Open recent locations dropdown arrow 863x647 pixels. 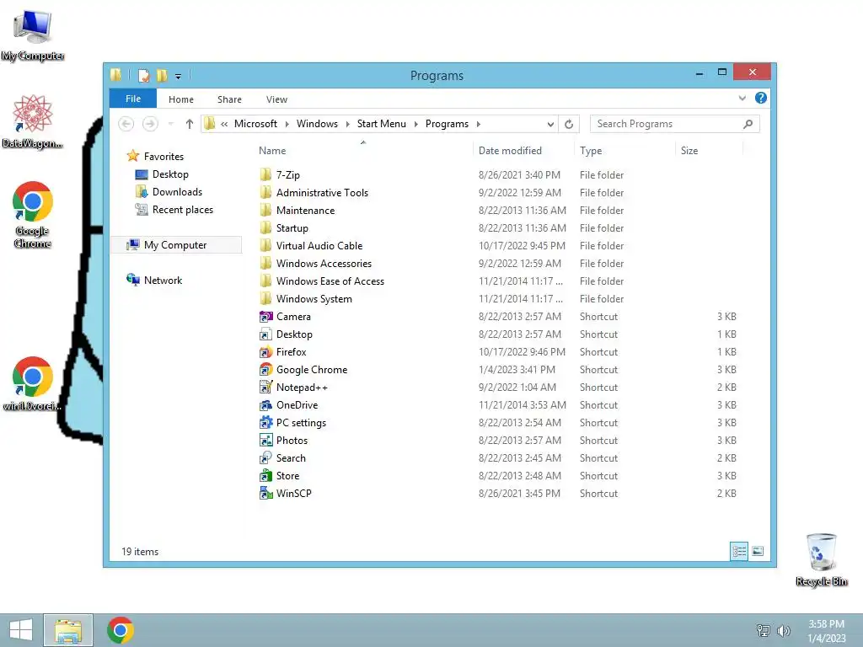170,125
